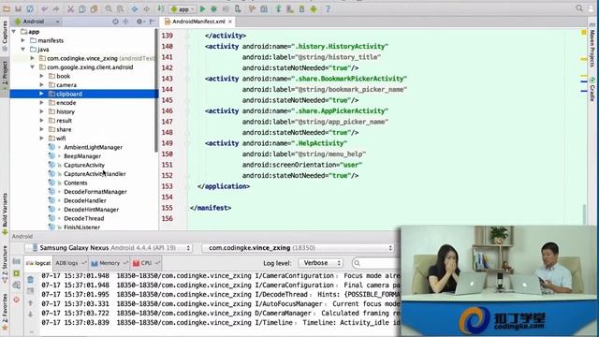This screenshot has height=337, width=599.
Task: Click the Find magnifier toolbar icon
Action: pos(109,8)
